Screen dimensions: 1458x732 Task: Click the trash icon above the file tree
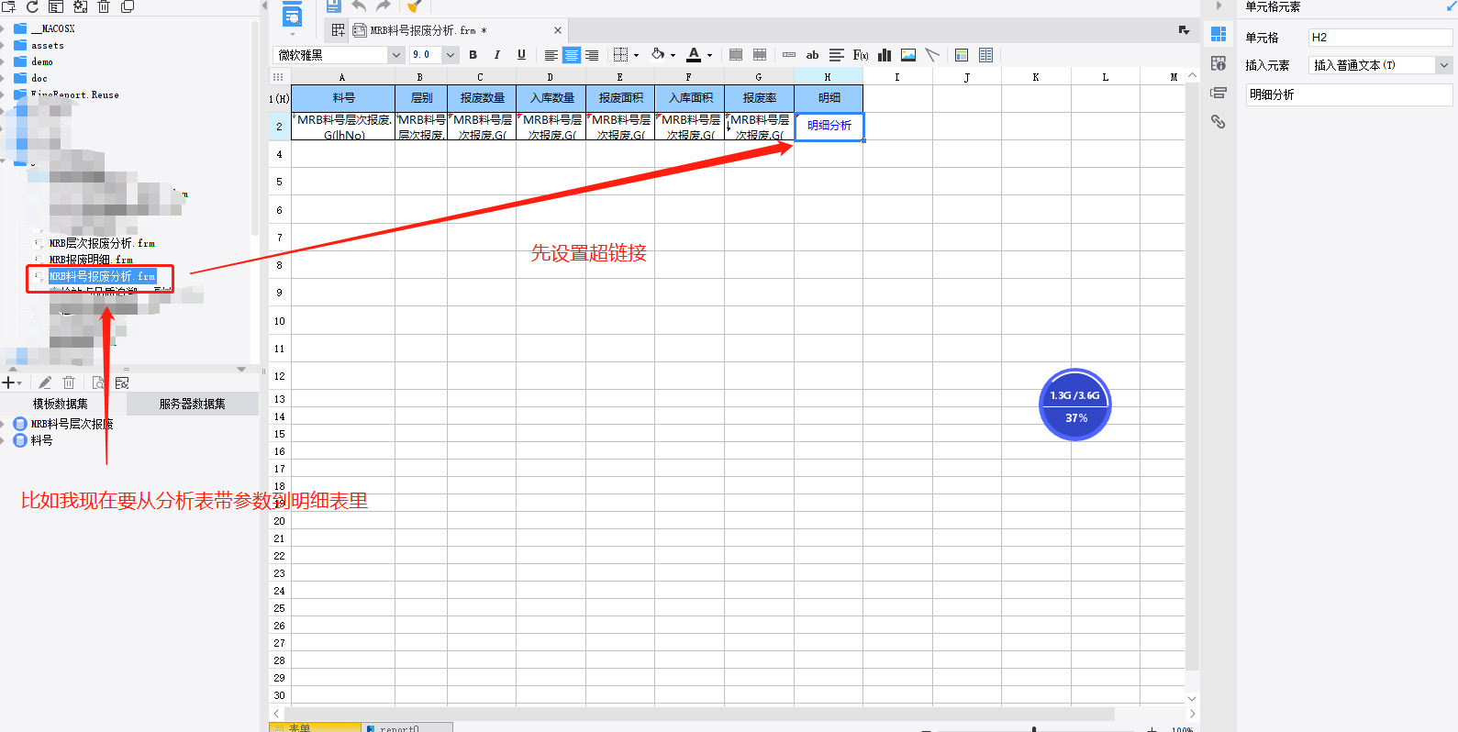(x=104, y=6)
